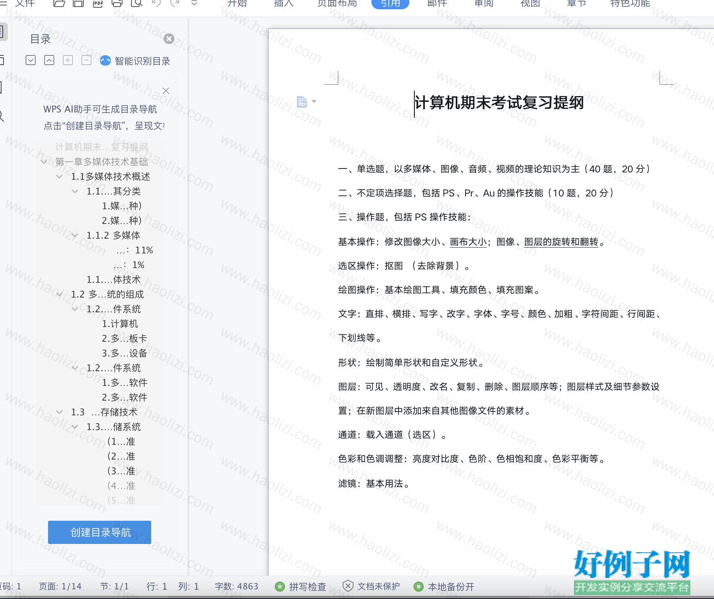Image resolution: width=714 pixels, height=599 pixels.
Task: Toggle 拼写检查 in the status bar
Action: coord(300,587)
